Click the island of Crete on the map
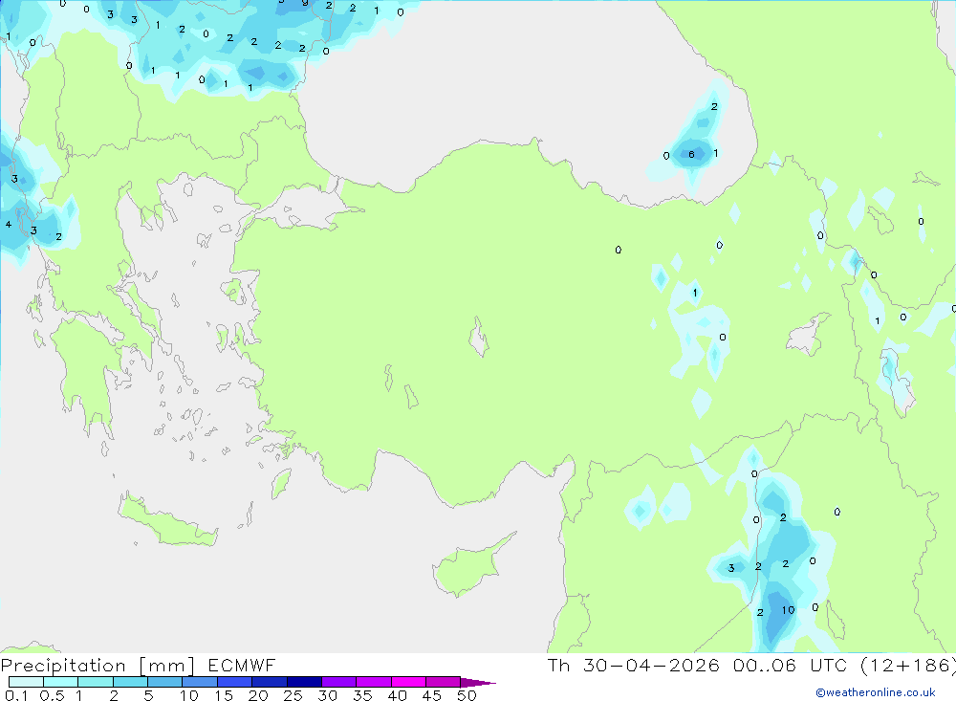This screenshot has width=956, height=701. pyautogui.click(x=167, y=520)
